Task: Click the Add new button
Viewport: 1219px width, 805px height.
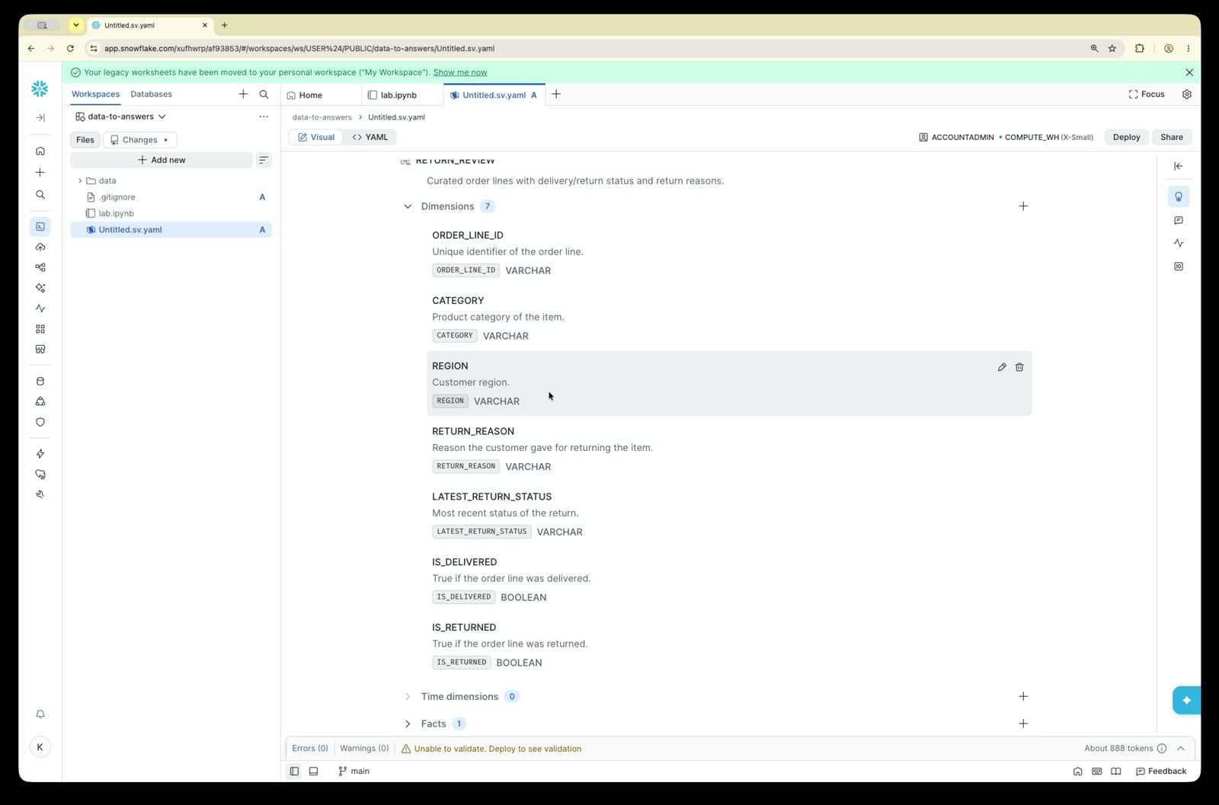Action: pos(162,160)
